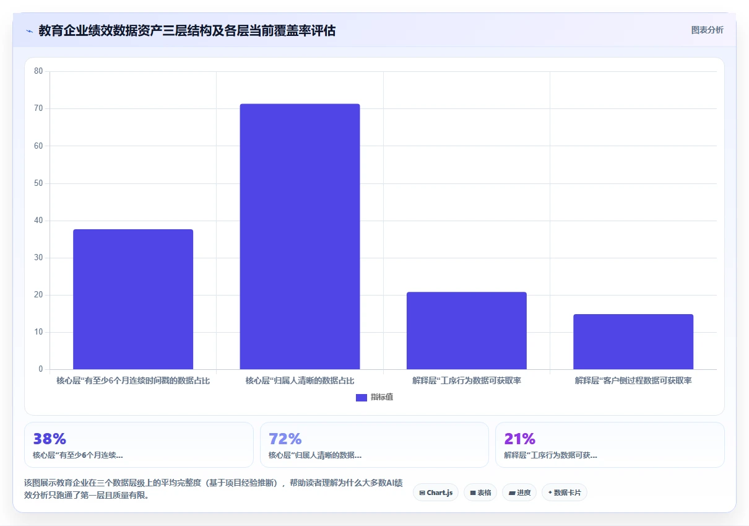Click the lightning icon beside the chart title

click(x=29, y=30)
